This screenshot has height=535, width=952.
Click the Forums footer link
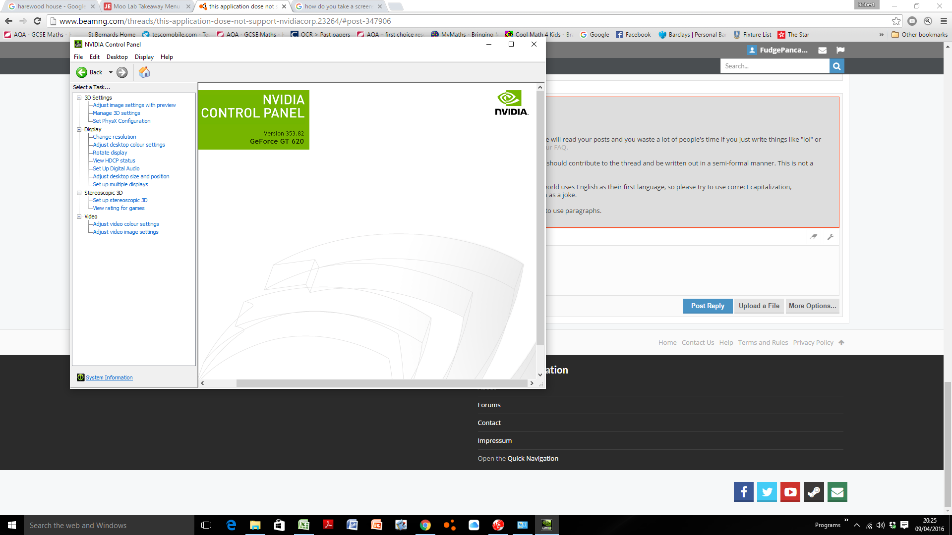pyautogui.click(x=489, y=405)
